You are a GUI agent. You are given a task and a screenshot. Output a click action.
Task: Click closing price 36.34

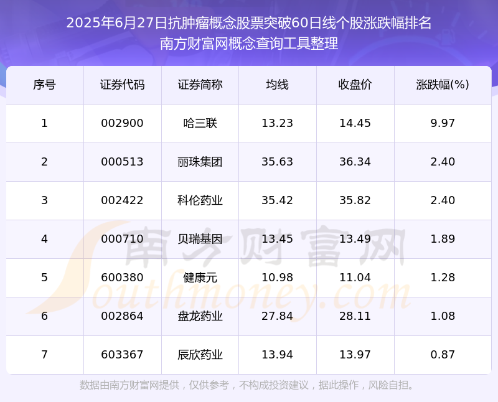tap(355, 162)
